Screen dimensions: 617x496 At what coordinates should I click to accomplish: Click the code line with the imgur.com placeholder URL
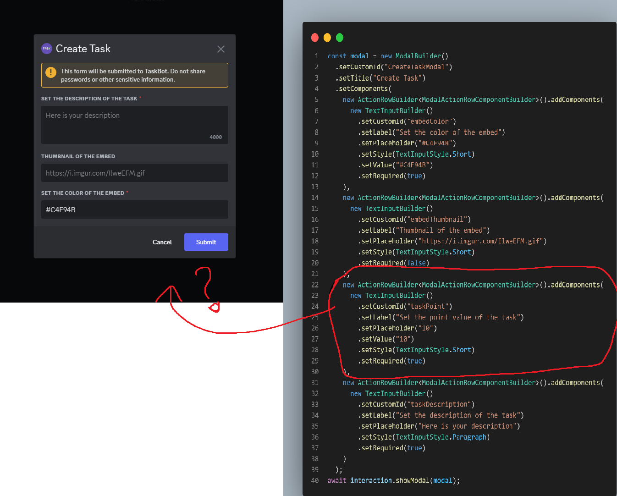click(x=452, y=241)
